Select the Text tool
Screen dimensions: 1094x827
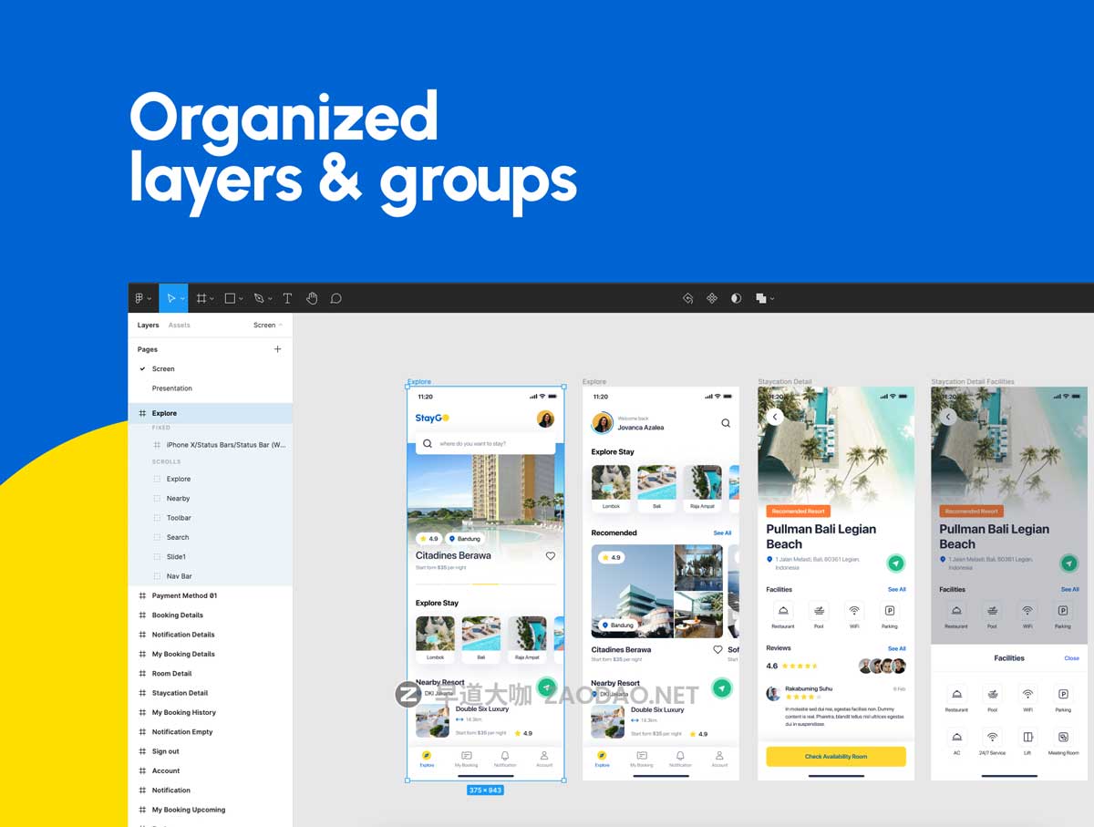pos(287,298)
